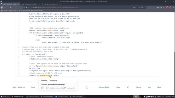The height and width of the screenshot is (98, 175).
Task: Click Profile symbol on line 15
Action: (50, 30)
